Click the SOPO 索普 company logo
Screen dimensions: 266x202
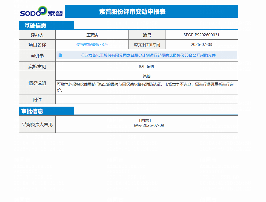(41, 11)
